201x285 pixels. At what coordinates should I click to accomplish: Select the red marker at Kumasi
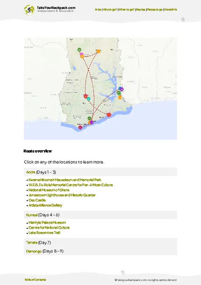[86, 96]
